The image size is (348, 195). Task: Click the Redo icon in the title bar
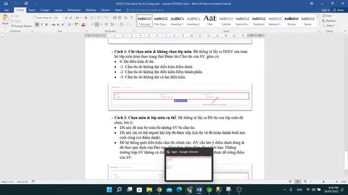26,4
